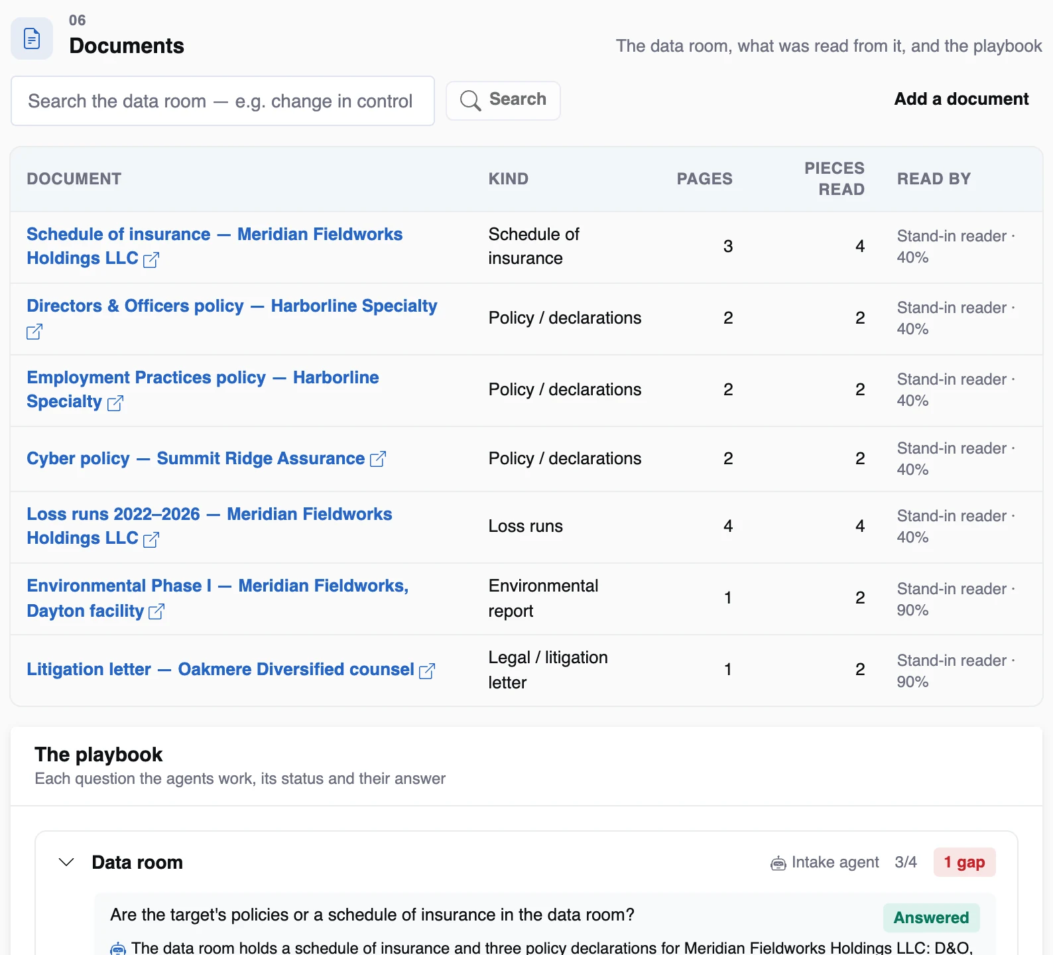Open external link icon for Environmental Phase I
This screenshot has width=1053, height=955.
pos(156,611)
